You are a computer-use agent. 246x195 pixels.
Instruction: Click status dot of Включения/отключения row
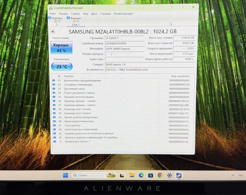54,121
